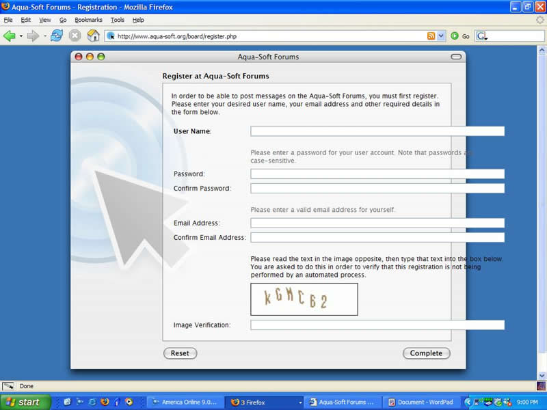547x410 pixels.
Task: Open the Back button history dropdown arrow
Action: pos(21,36)
